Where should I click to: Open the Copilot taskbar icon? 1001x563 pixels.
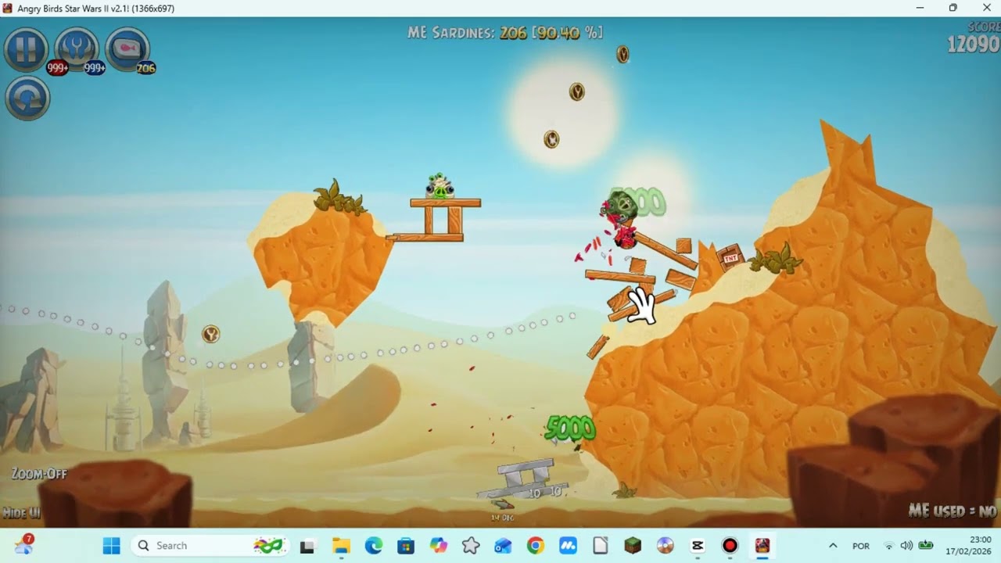pyautogui.click(x=438, y=546)
